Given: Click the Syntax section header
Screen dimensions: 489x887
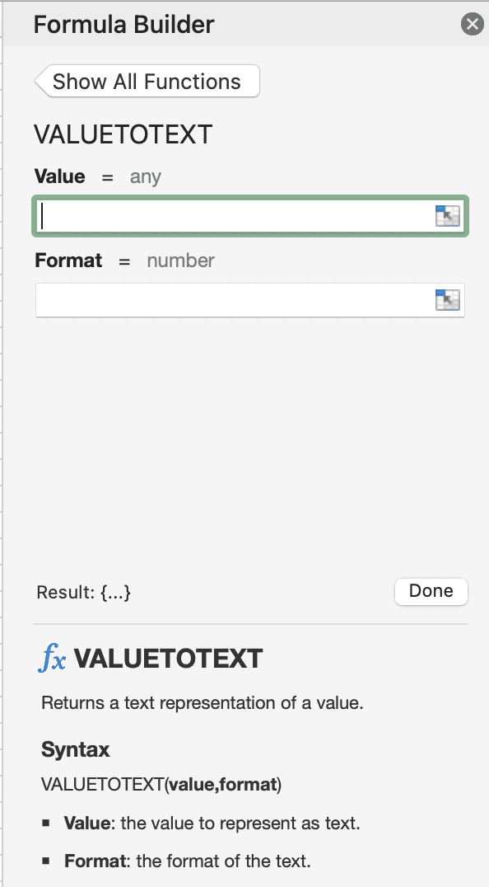Looking at the screenshot, I should (x=75, y=749).
